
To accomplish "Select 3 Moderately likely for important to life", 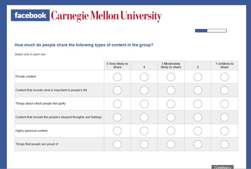I will coord(171,90).
